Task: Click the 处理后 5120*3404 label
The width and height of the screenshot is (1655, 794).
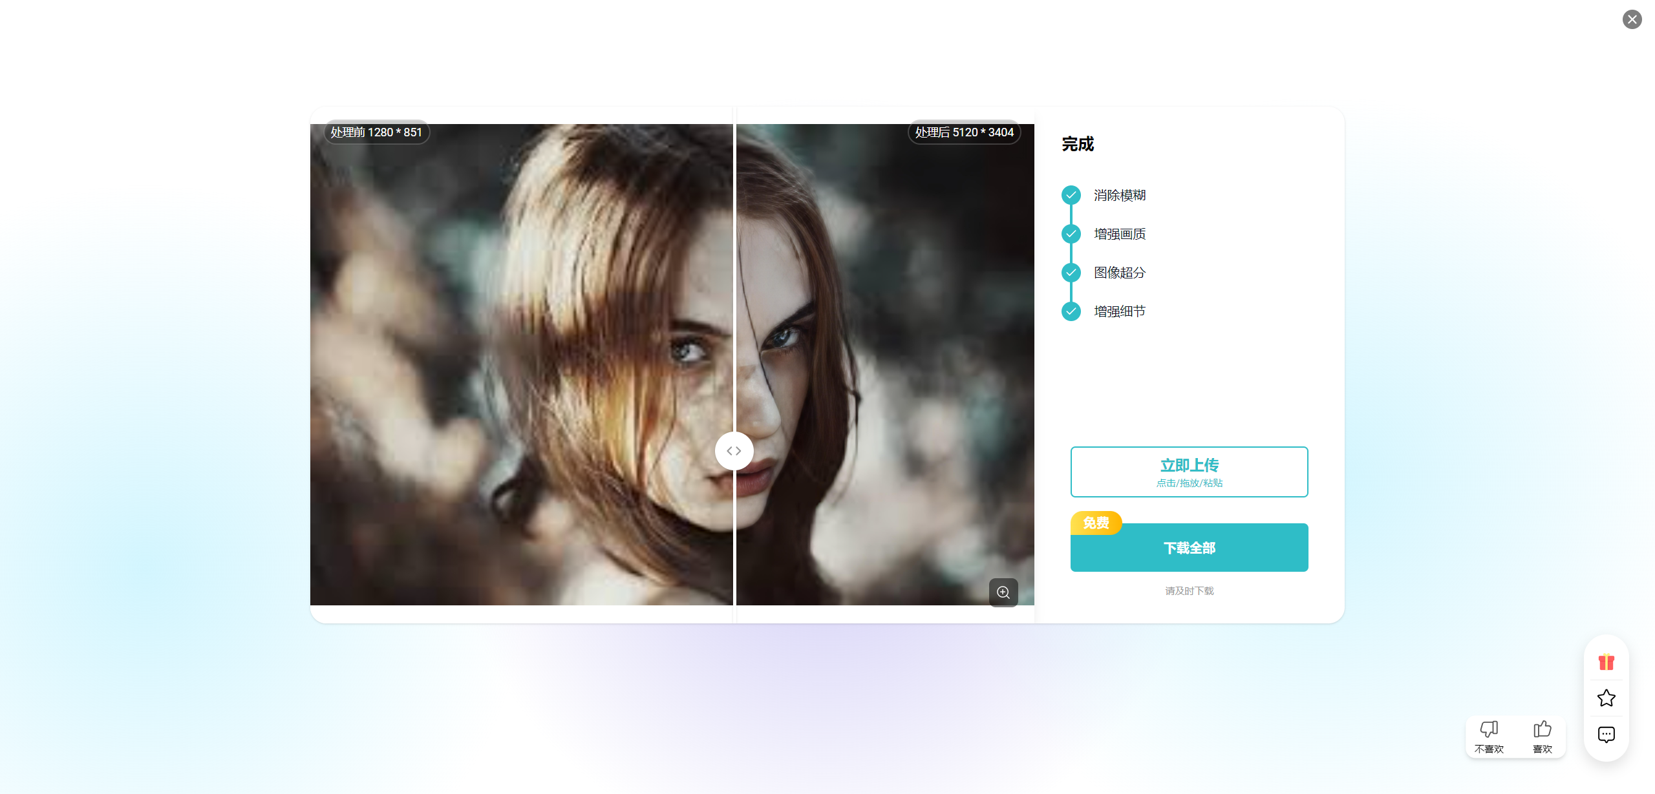Action: pos(964,132)
